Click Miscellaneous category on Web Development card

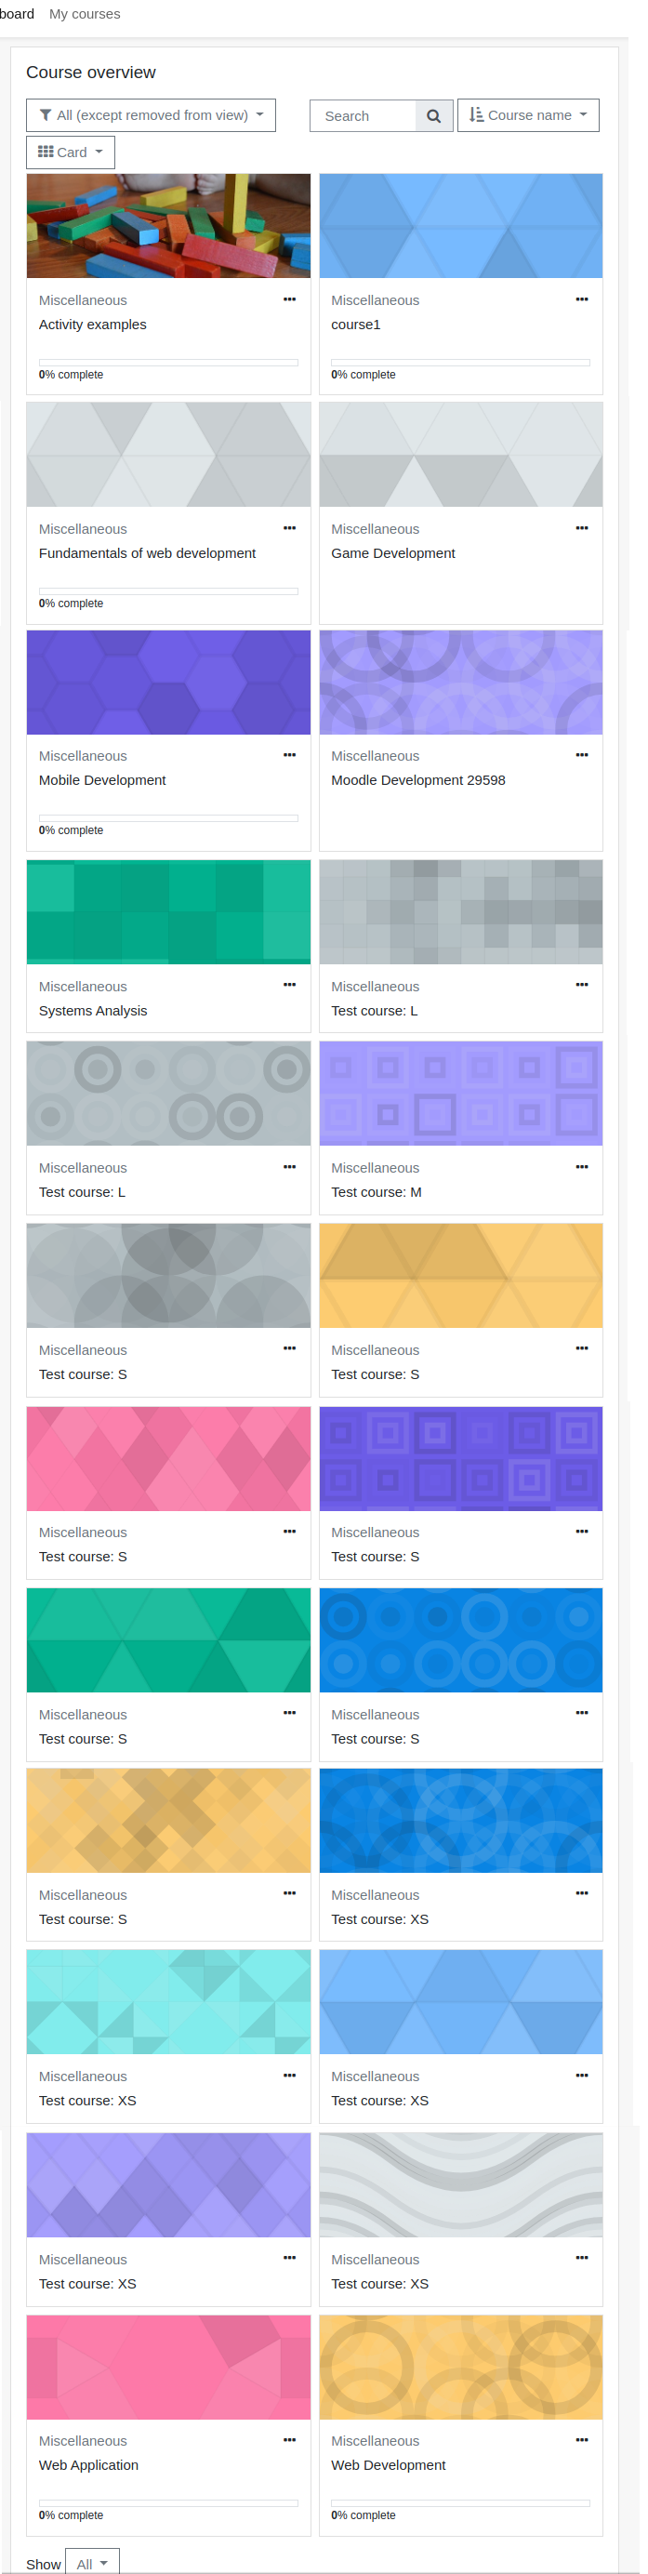coord(376,2441)
